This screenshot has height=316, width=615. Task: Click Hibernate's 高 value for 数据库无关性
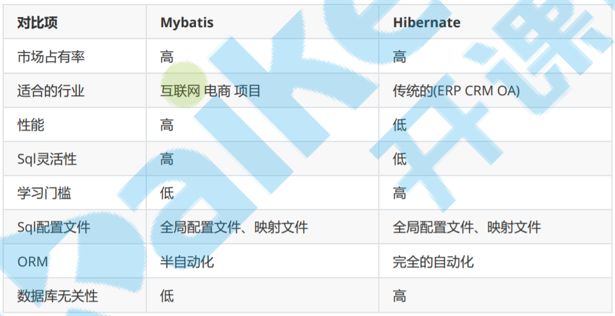[x=399, y=295]
